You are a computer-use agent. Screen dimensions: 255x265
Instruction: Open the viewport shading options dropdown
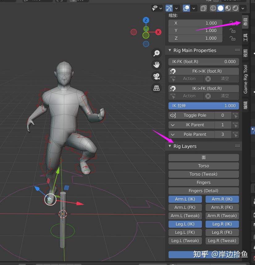tap(243, 8)
